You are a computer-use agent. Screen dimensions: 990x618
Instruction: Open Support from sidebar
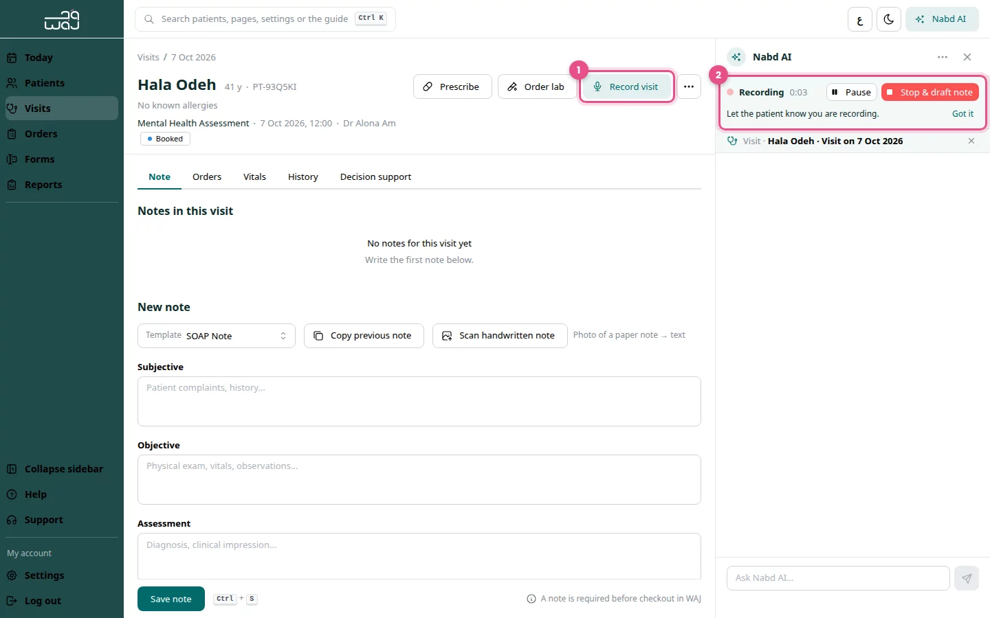tap(62, 520)
